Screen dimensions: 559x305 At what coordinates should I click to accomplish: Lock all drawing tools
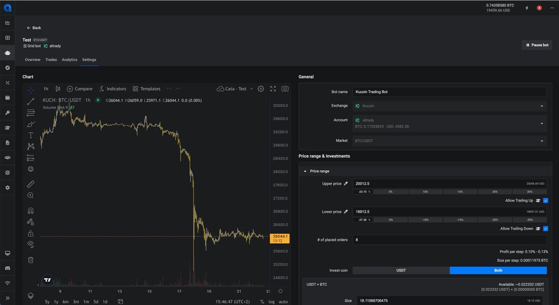coord(31,234)
